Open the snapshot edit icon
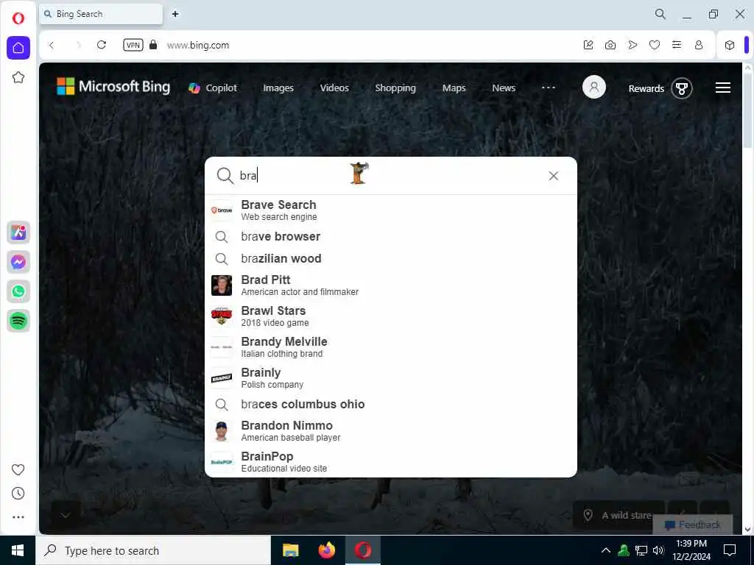Viewport: 754px width, 565px height. [x=588, y=45]
